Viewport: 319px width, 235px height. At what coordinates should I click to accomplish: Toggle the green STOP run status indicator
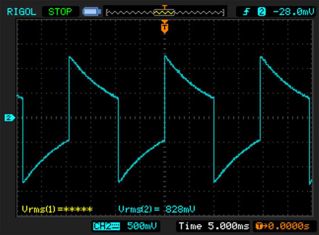pyautogui.click(x=60, y=12)
